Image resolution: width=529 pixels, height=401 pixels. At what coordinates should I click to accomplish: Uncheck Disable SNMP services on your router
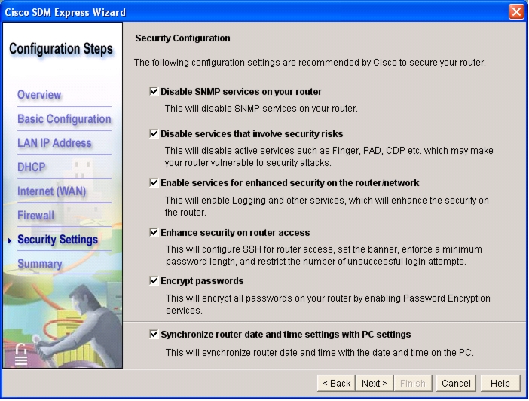154,92
